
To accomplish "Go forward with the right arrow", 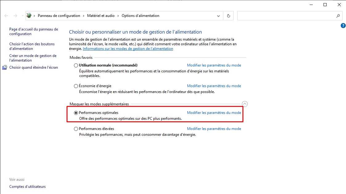I will tap(15, 16).
